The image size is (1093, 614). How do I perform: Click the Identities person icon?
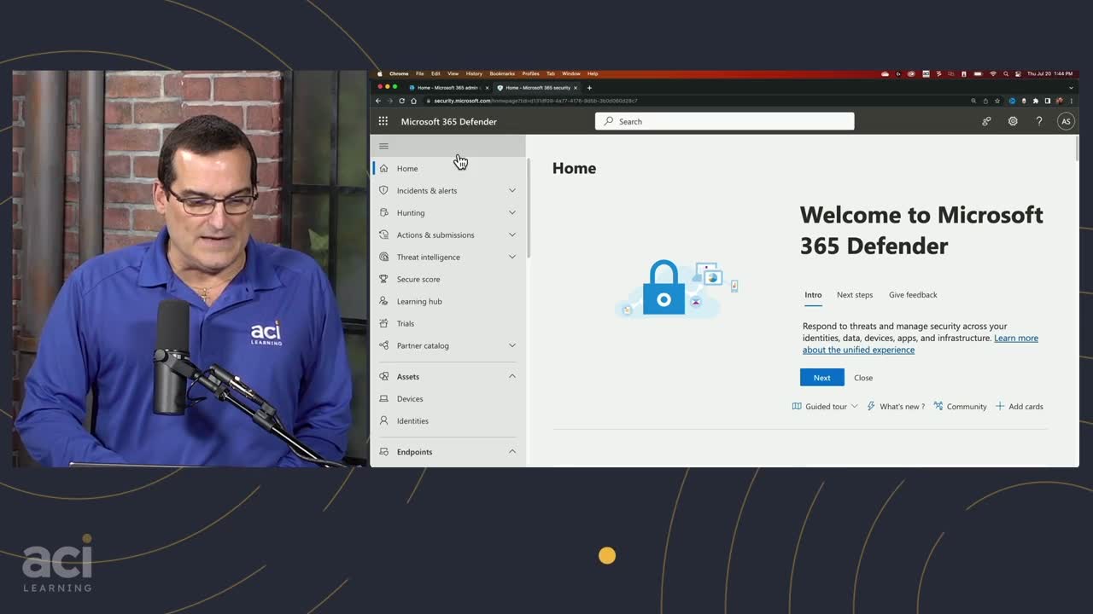tap(383, 420)
